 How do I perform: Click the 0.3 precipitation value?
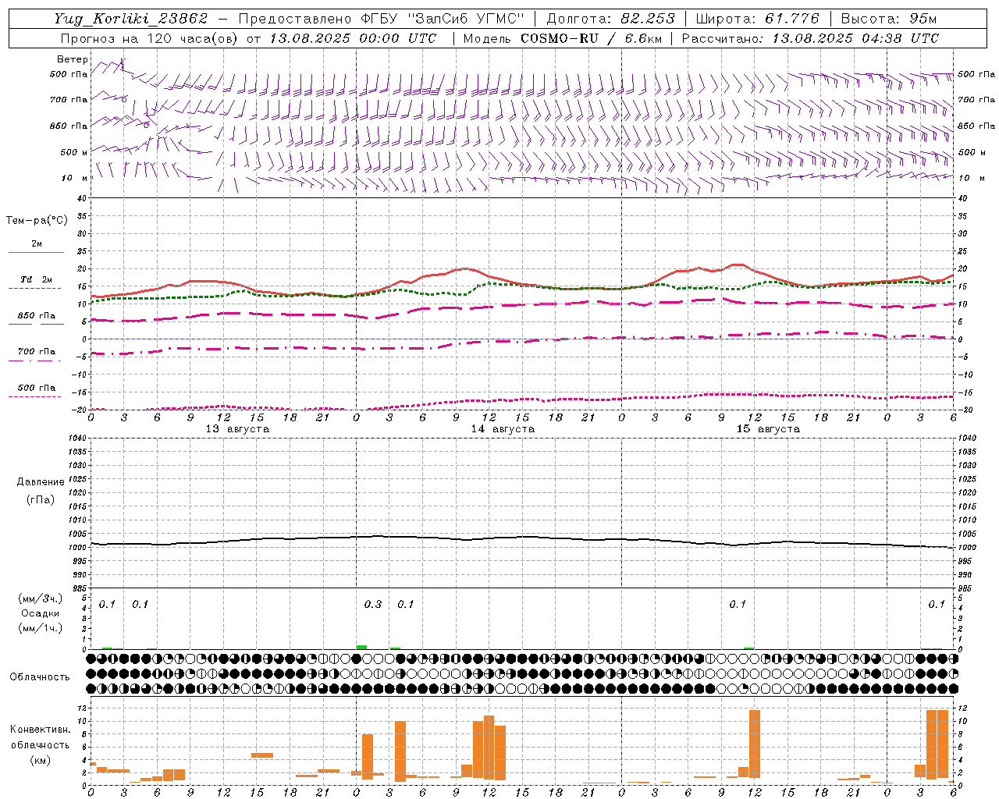(373, 604)
